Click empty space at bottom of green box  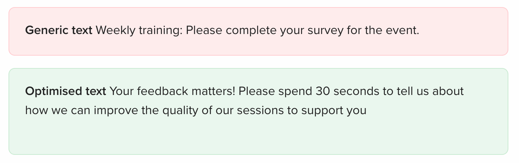pos(258,136)
